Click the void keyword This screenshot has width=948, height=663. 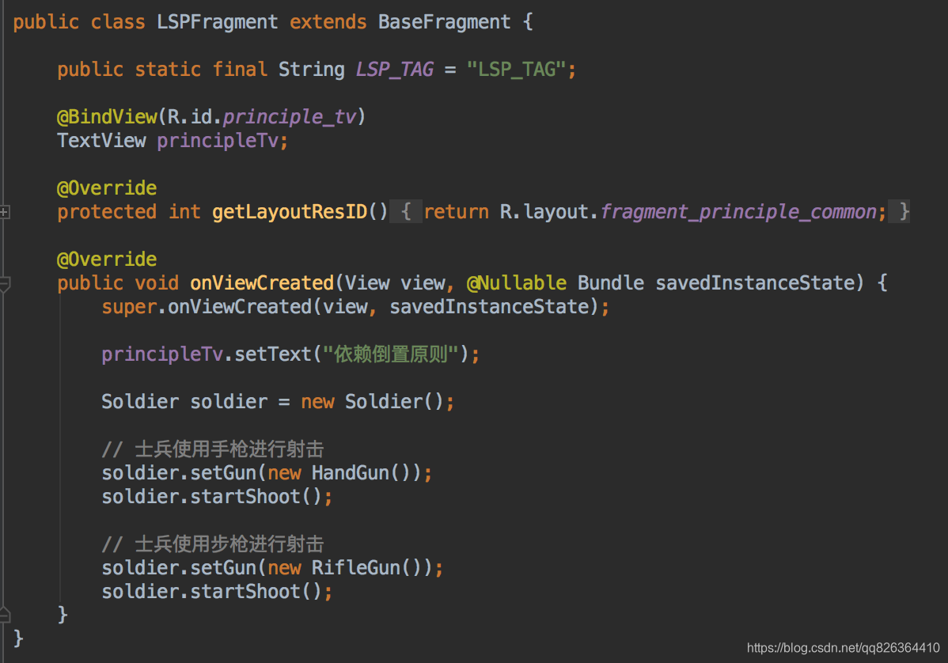point(157,283)
